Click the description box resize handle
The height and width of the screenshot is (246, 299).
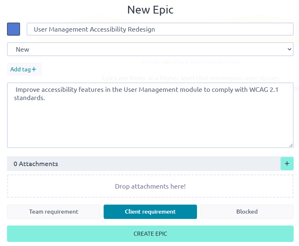point(291,145)
